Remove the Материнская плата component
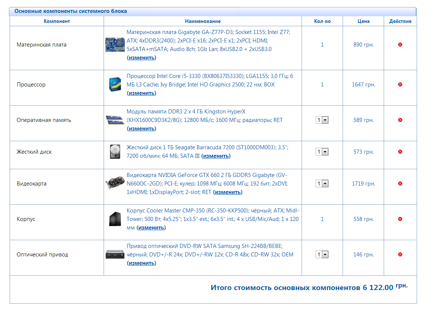437x310 pixels. click(x=400, y=44)
